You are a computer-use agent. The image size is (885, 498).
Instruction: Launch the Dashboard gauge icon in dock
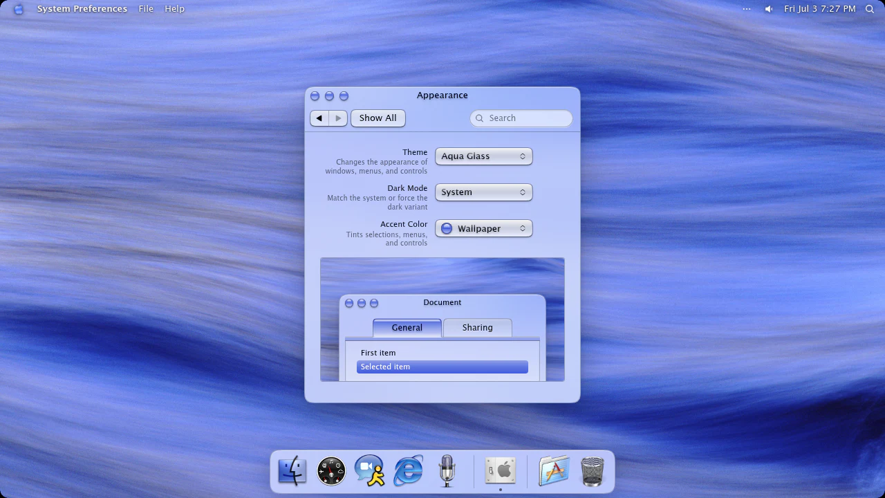tap(331, 471)
